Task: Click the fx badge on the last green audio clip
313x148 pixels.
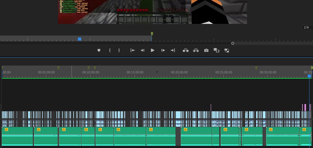Action: click(304, 130)
